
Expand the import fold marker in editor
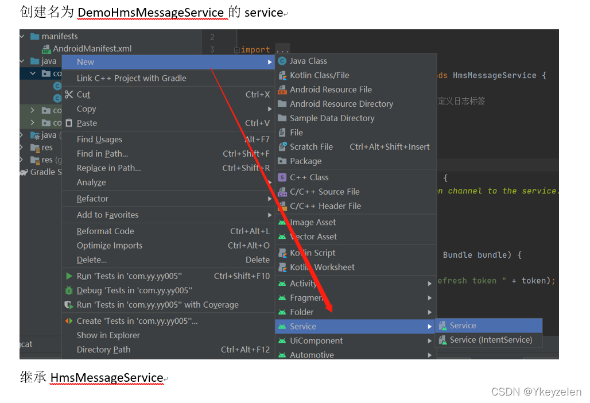click(x=236, y=50)
